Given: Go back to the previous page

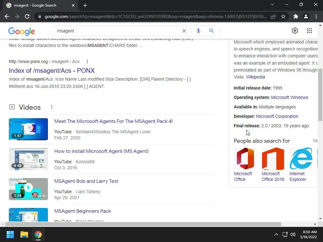Looking at the screenshot, I should [7, 16].
